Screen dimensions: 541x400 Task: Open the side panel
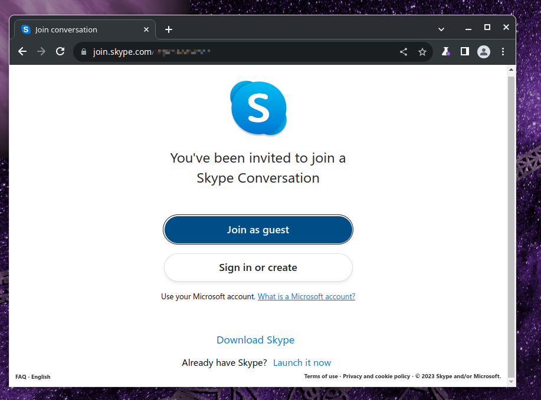pyautogui.click(x=465, y=52)
